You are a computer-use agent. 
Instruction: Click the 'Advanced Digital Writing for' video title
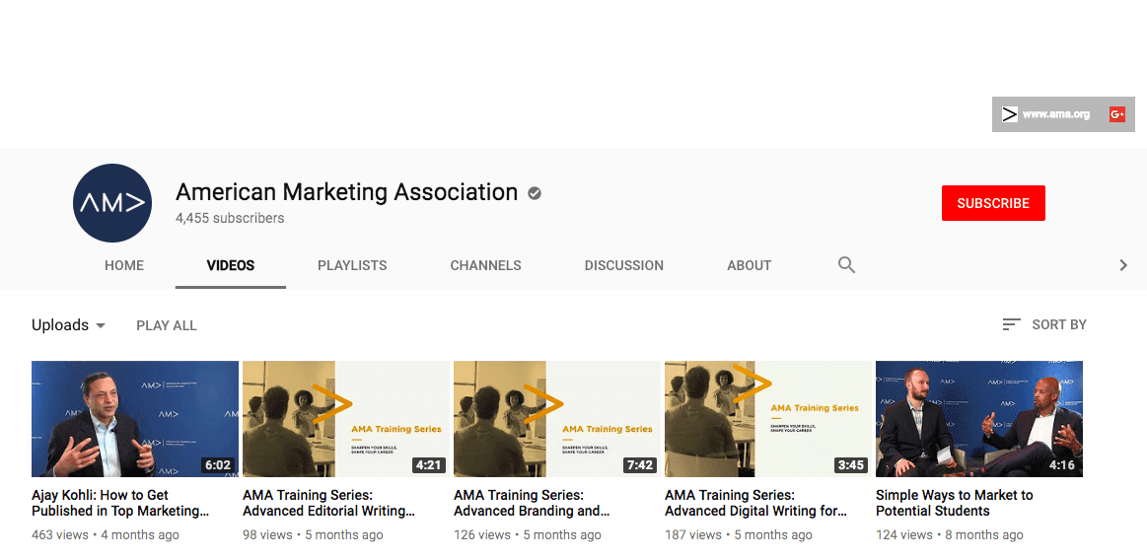pos(755,503)
